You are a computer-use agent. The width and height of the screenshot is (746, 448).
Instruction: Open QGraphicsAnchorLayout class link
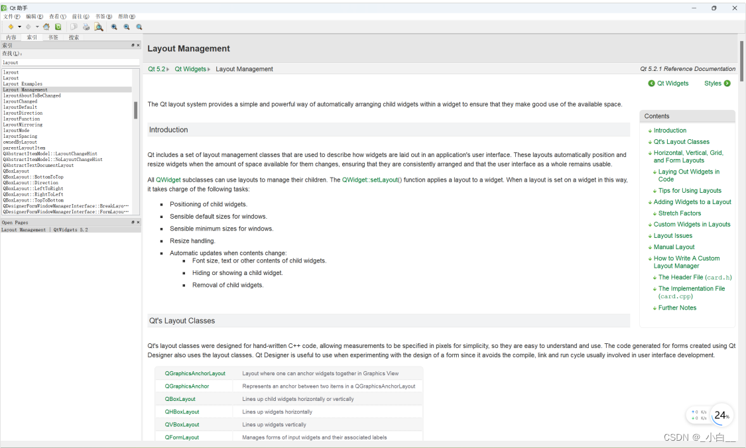(x=195, y=374)
